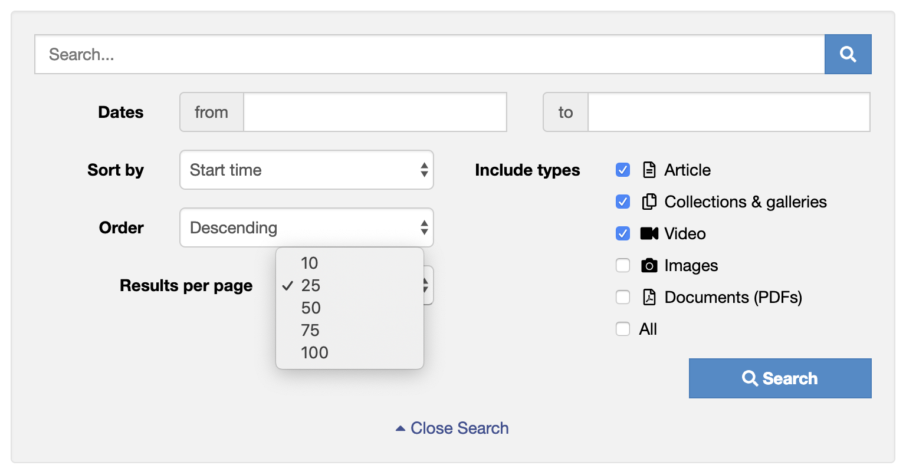This screenshot has height=475, width=906.
Task: Click the magnifier icon button beside search field
Action: pyautogui.click(x=848, y=54)
